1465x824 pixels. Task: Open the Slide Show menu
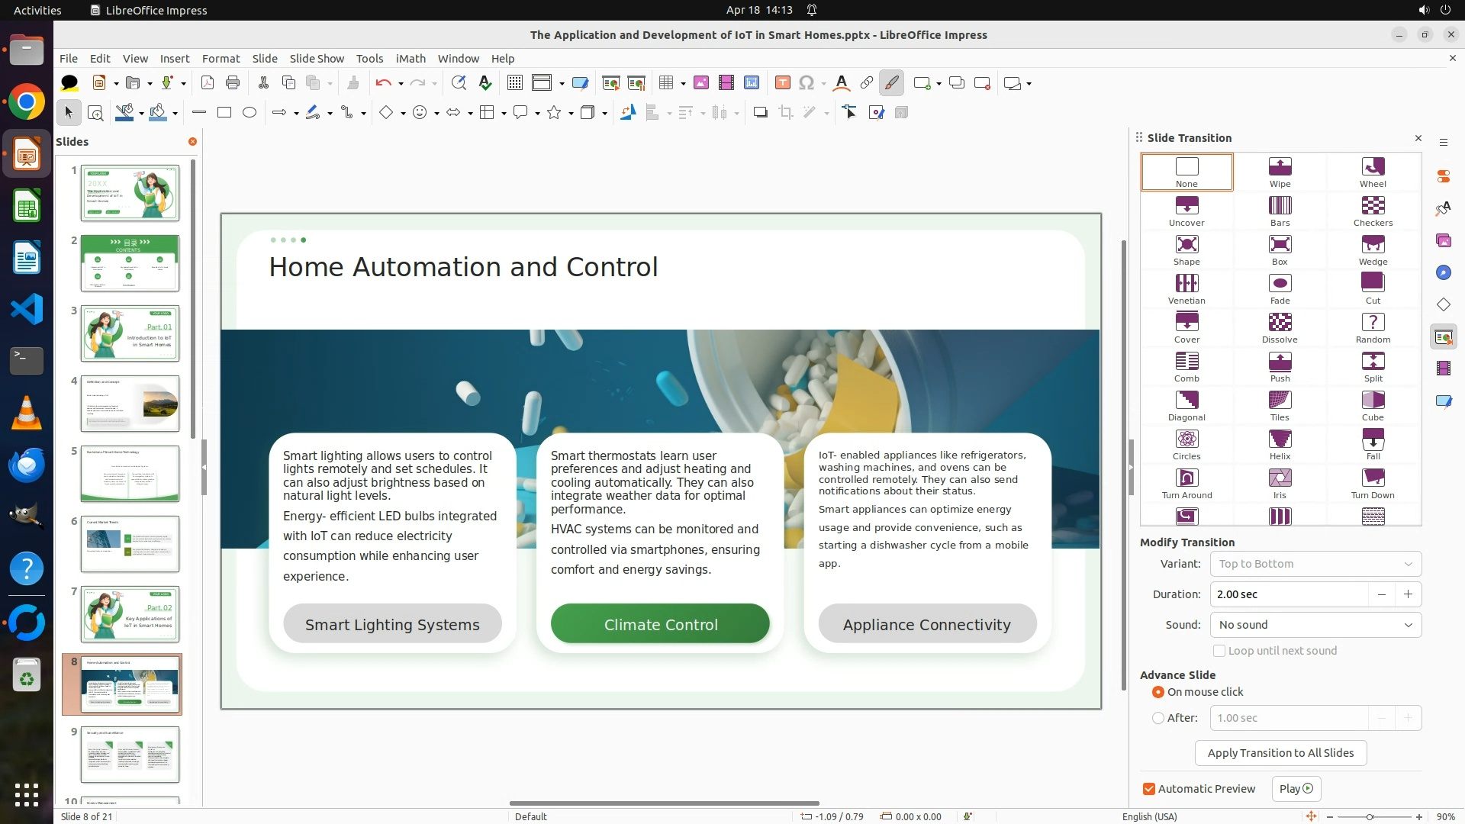pos(317,59)
